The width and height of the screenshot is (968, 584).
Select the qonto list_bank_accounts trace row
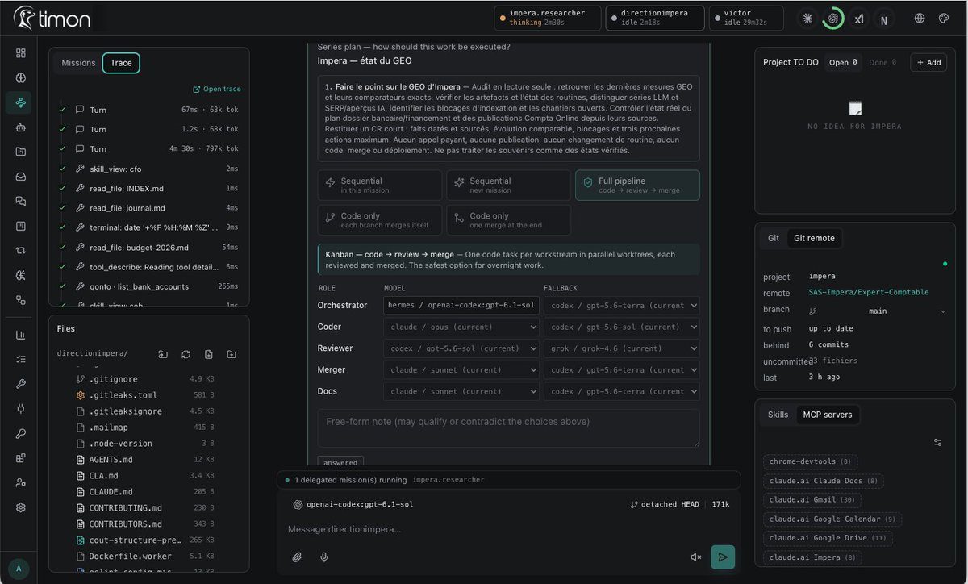pyautogui.click(x=148, y=286)
